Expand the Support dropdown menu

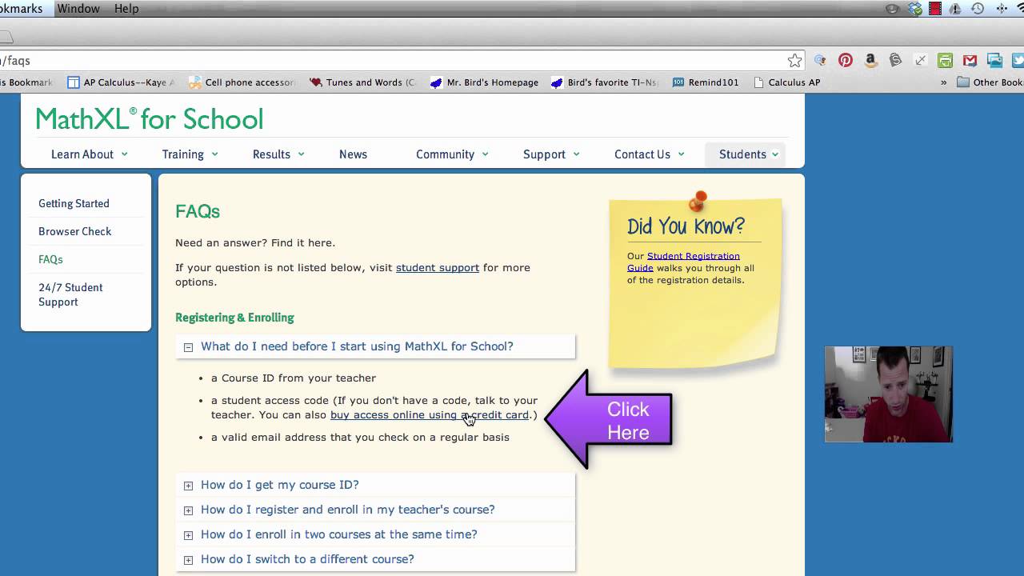pos(551,154)
